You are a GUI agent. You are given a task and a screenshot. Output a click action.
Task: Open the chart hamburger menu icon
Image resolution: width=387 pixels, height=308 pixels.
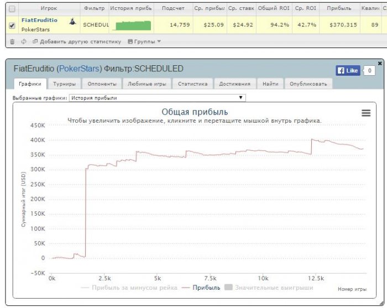(x=366, y=113)
